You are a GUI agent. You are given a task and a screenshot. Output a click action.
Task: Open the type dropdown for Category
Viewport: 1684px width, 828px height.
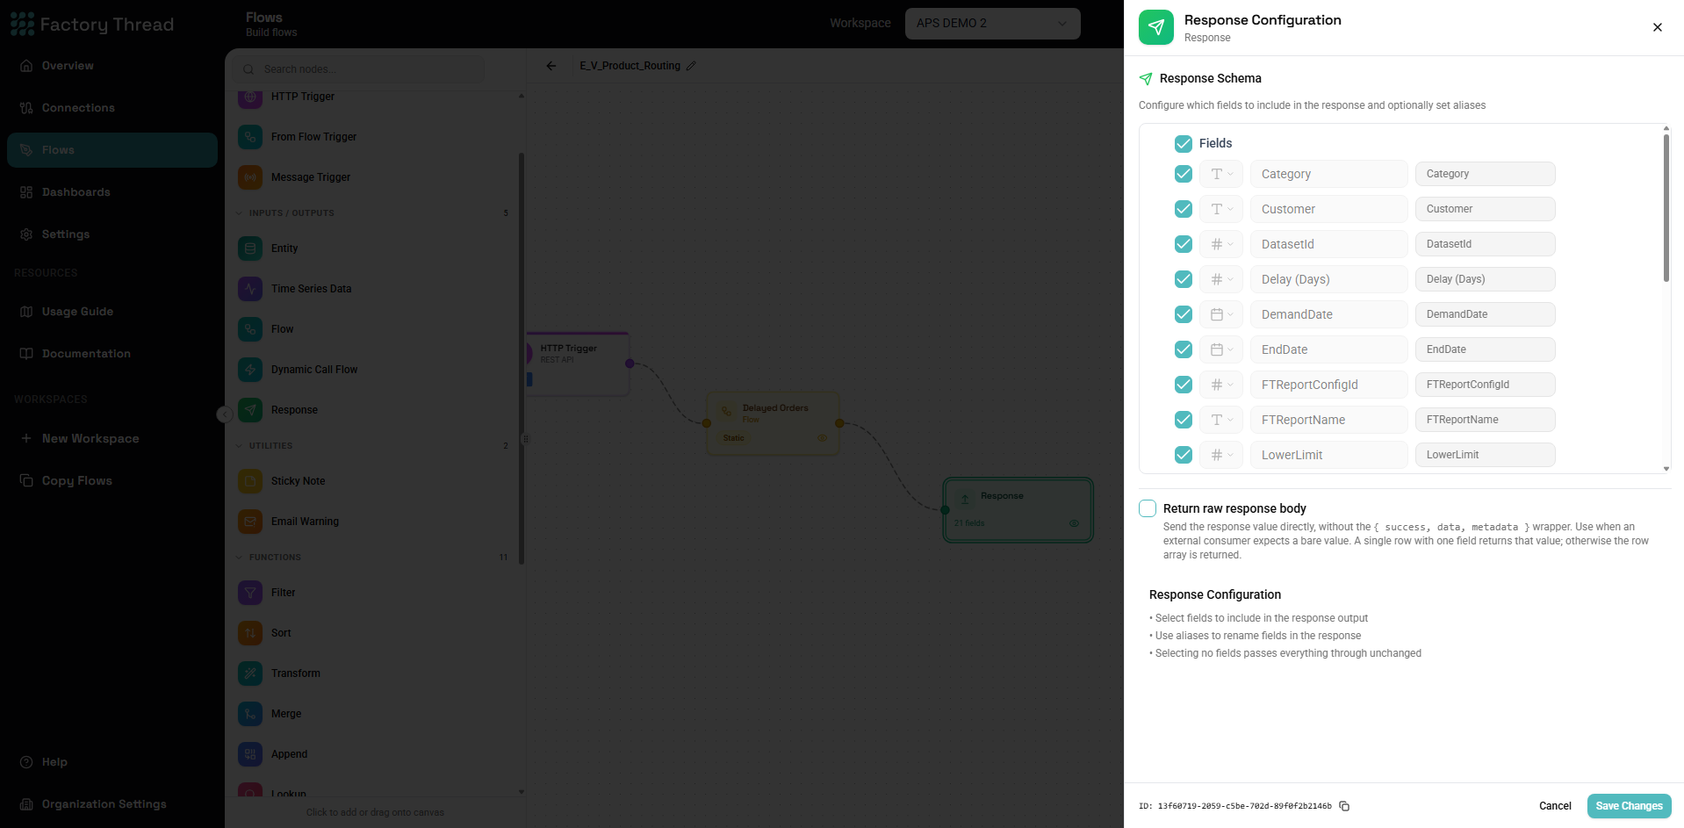pos(1221,174)
